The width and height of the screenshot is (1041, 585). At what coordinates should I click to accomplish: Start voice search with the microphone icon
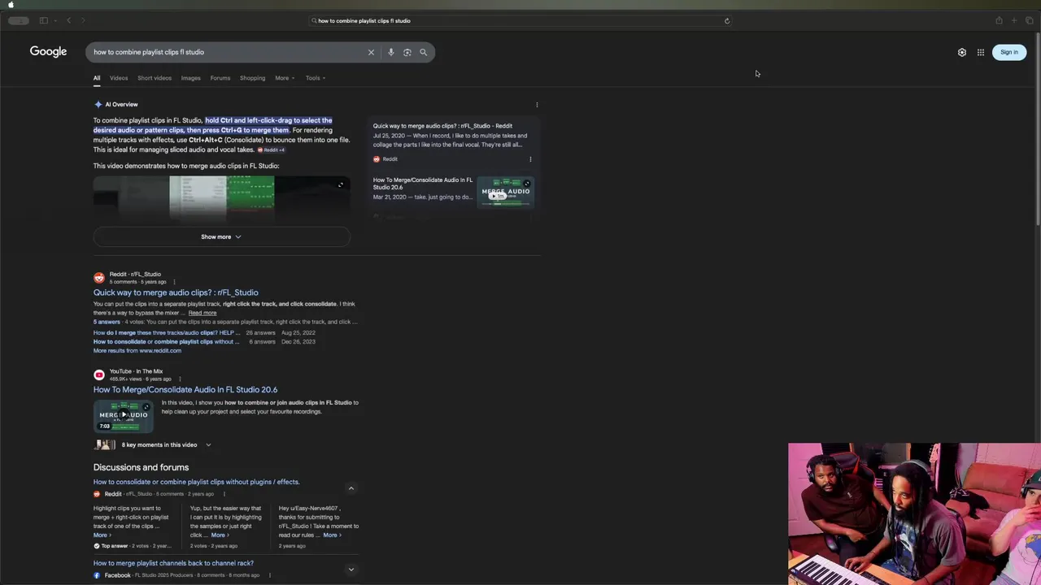pos(390,52)
